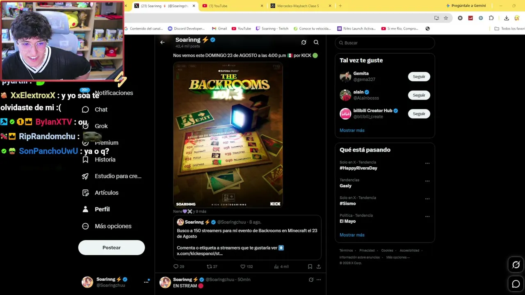Open Grok action on the EN STREAM post
This screenshot has width=525, height=295.
(311, 279)
